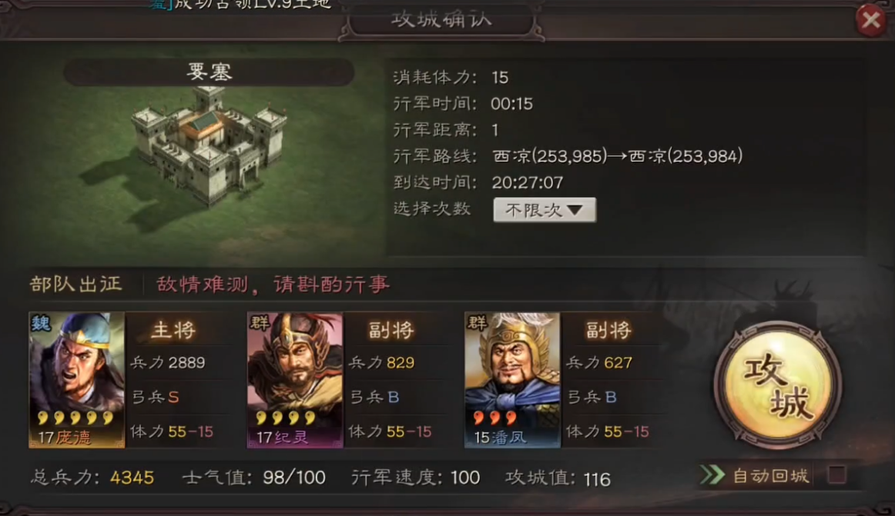Click 庞德's five-star rating icons
The width and height of the screenshot is (895, 516).
(x=75, y=418)
